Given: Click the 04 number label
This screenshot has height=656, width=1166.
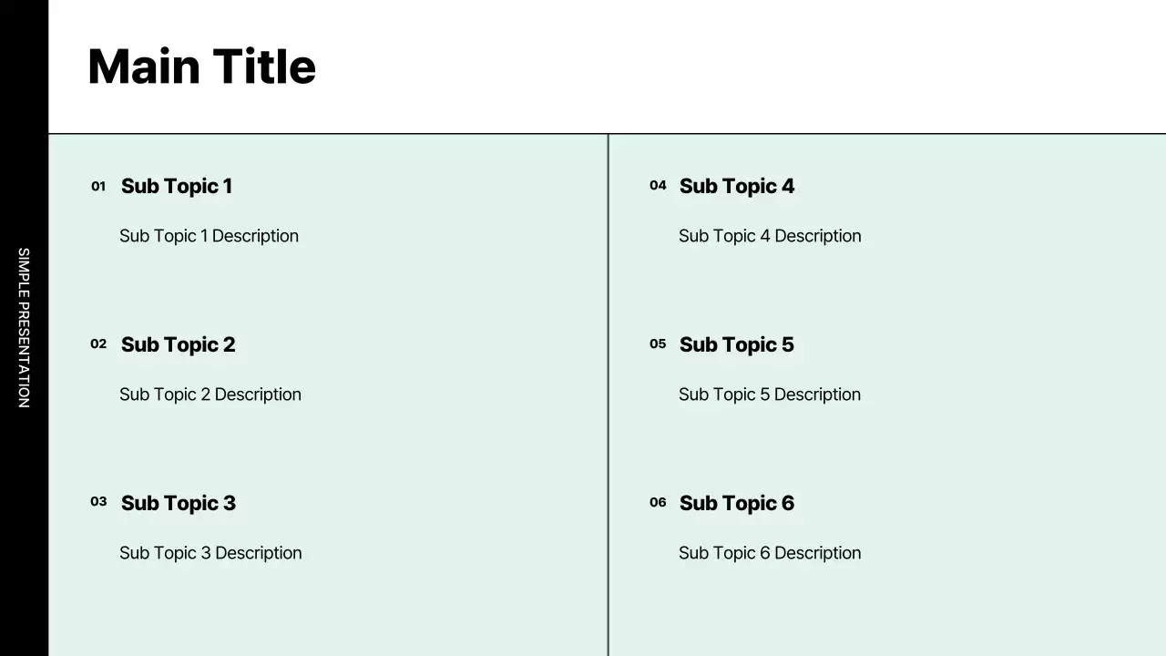Looking at the screenshot, I should (x=658, y=186).
